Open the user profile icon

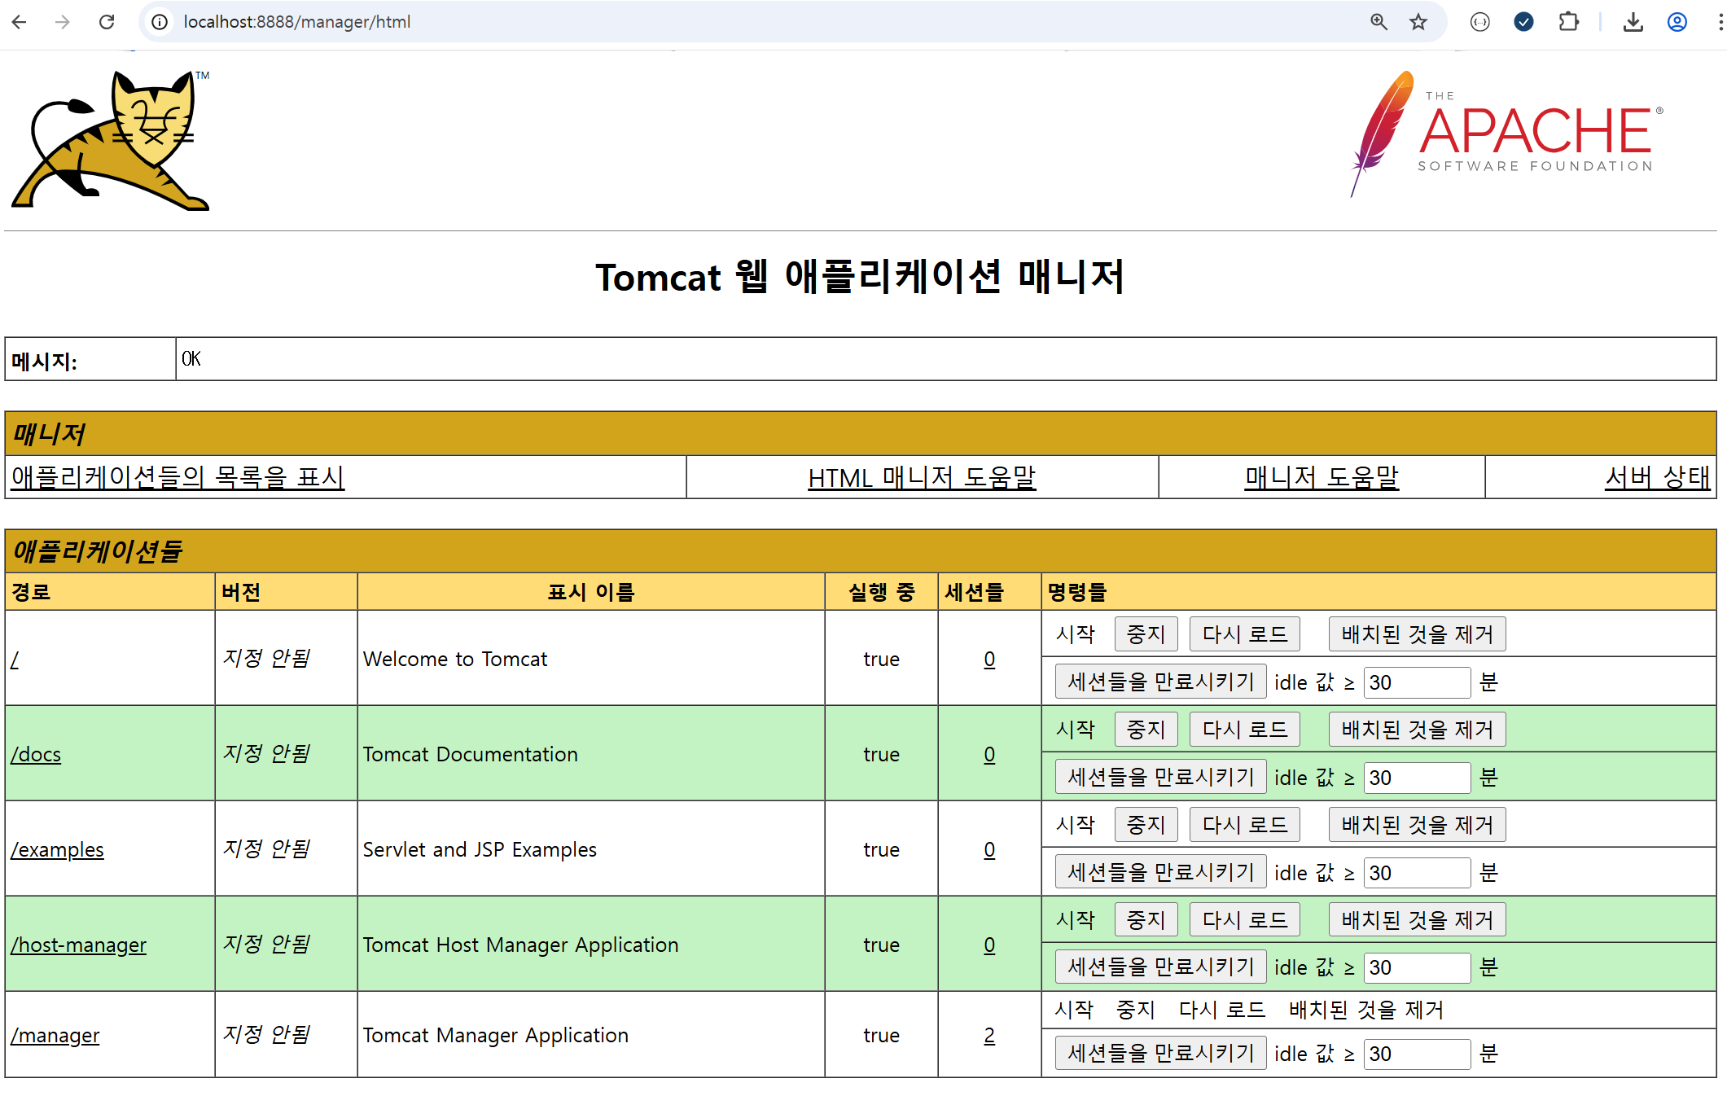point(1677,22)
